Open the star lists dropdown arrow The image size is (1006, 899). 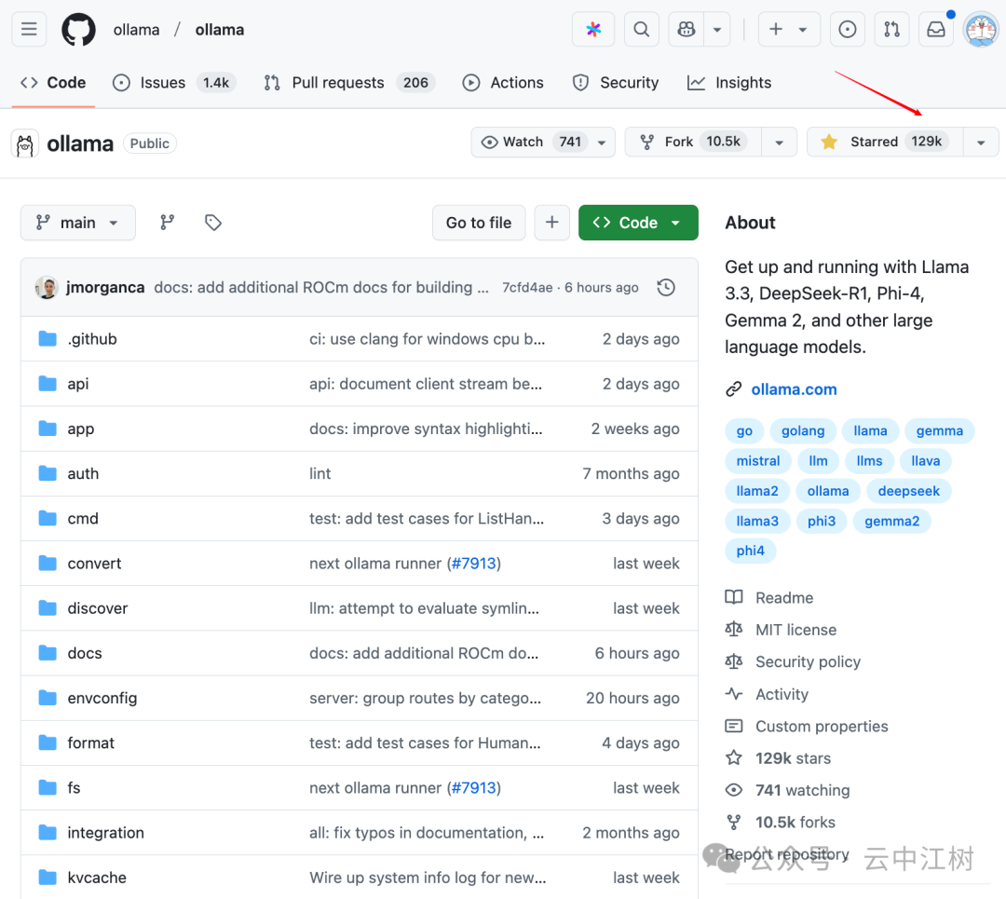tap(980, 142)
